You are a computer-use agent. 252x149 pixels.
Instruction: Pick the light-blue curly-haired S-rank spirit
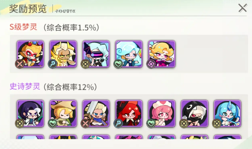tap(129, 54)
